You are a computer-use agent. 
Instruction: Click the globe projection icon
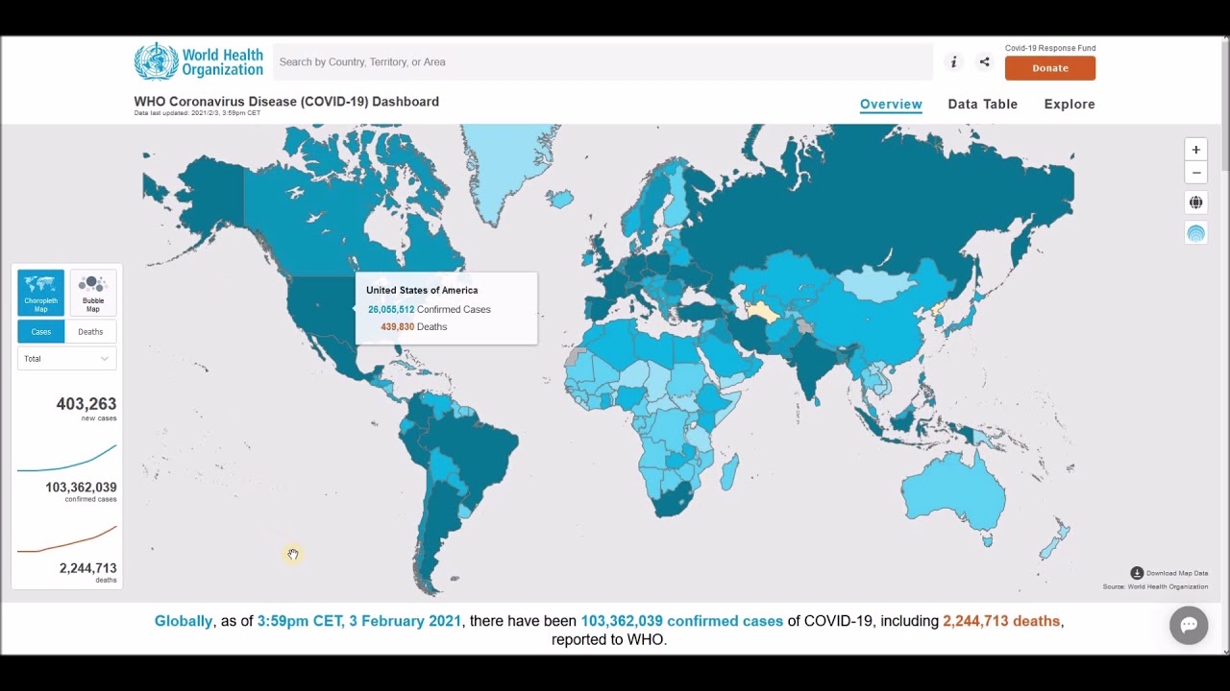(1195, 203)
